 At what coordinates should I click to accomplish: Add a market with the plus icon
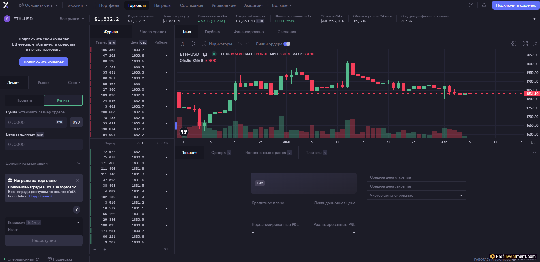coord(534,19)
